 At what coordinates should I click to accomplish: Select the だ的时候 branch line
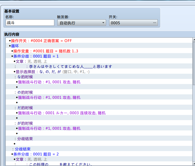[99, 108]
